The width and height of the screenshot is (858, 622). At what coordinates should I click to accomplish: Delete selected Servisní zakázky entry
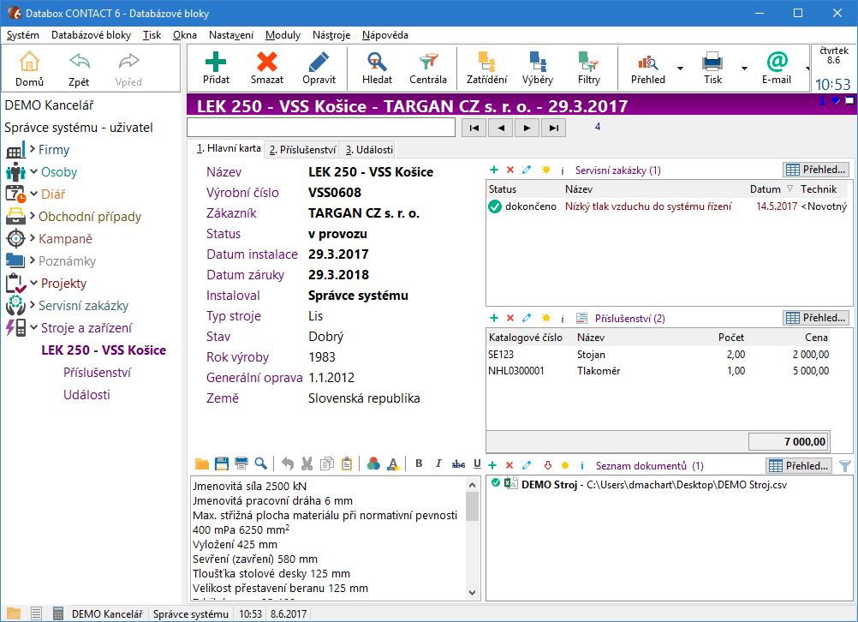pos(510,170)
